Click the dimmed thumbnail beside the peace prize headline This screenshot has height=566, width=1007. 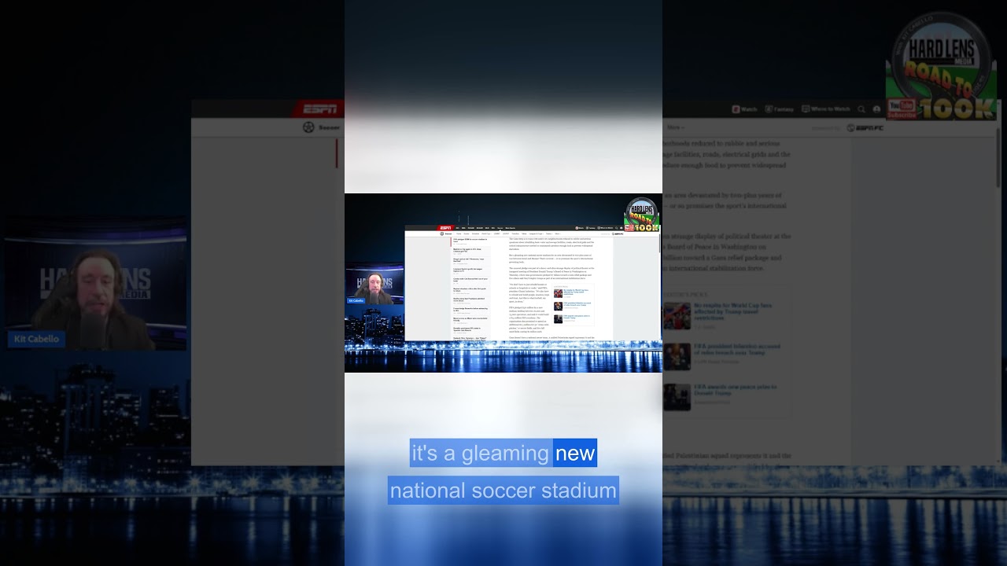677,397
